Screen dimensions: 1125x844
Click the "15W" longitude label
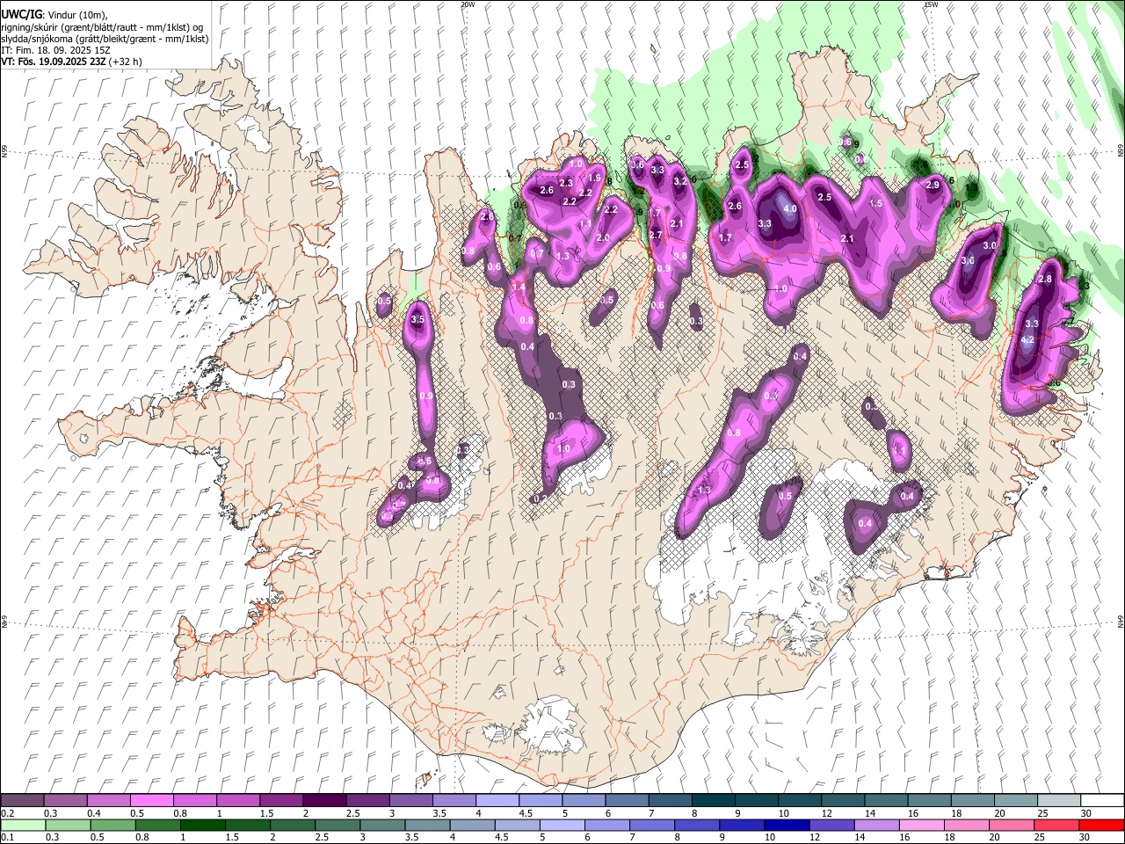(x=931, y=4)
